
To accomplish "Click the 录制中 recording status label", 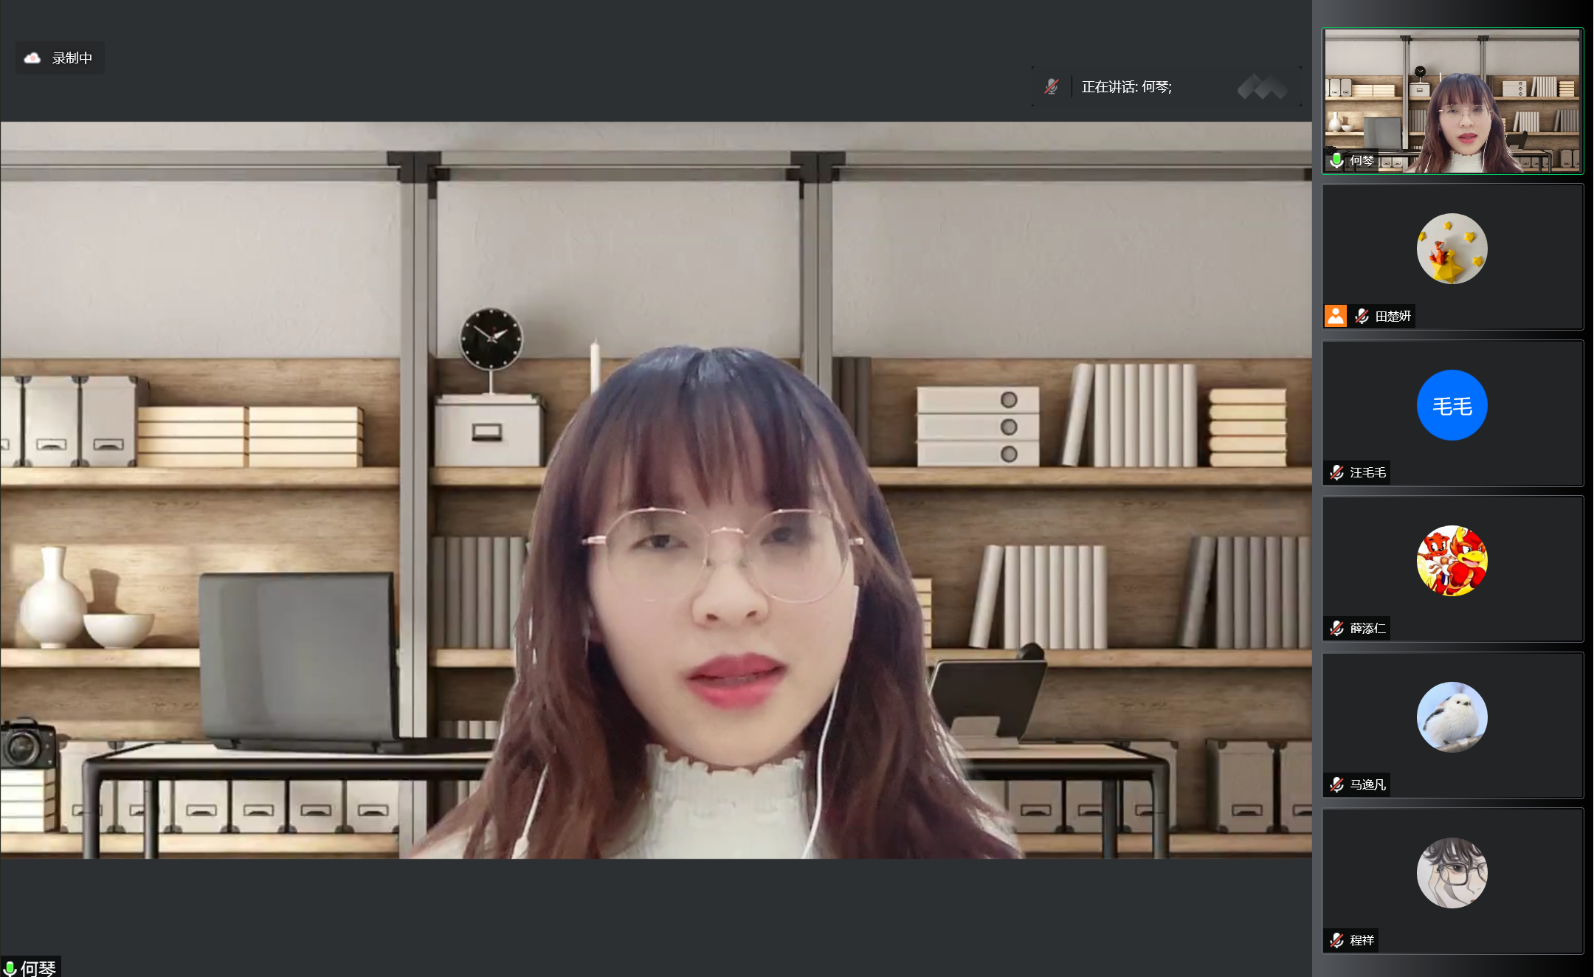I will coord(72,58).
